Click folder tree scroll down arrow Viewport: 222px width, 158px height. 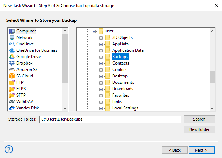click(x=212, y=108)
